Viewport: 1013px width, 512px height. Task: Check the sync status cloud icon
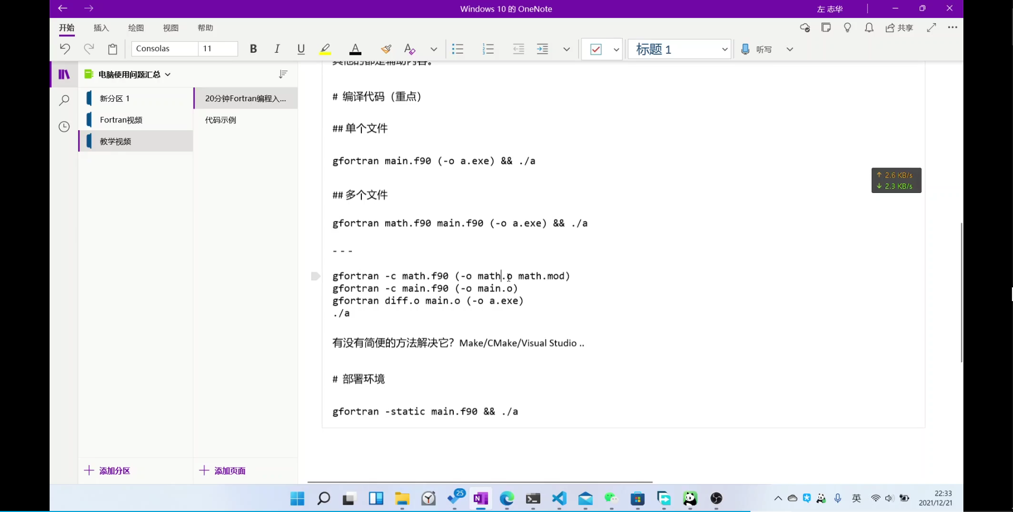point(805,28)
